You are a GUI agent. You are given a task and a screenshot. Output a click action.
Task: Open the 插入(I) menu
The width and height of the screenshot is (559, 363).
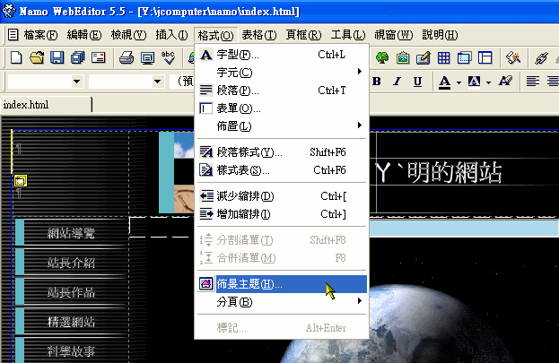(x=172, y=35)
